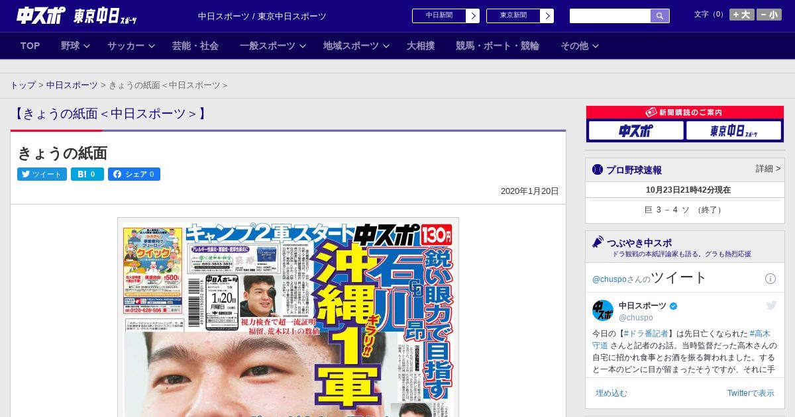Open the その他 menu
Image resolution: width=795 pixels, height=417 pixels.
pyautogui.click(x=574, y=46)
